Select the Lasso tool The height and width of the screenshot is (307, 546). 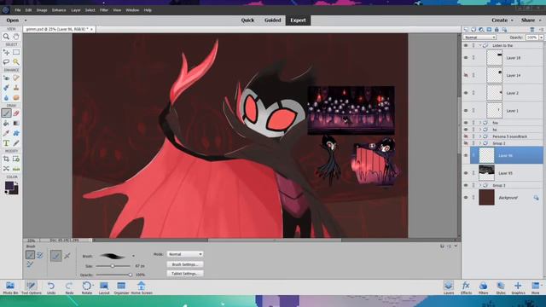(x=6, y=62)
